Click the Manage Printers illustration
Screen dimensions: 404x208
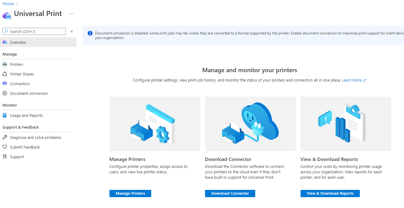pyautogui.click(x=155, y=124)
